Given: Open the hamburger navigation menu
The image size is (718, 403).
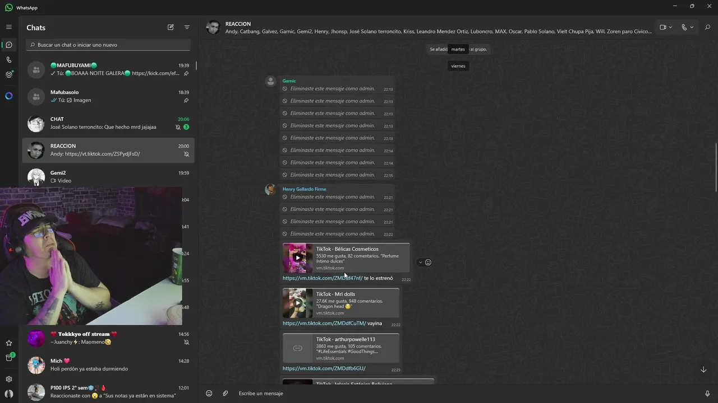Looking at the screenshot, I should tap(8, 27).
